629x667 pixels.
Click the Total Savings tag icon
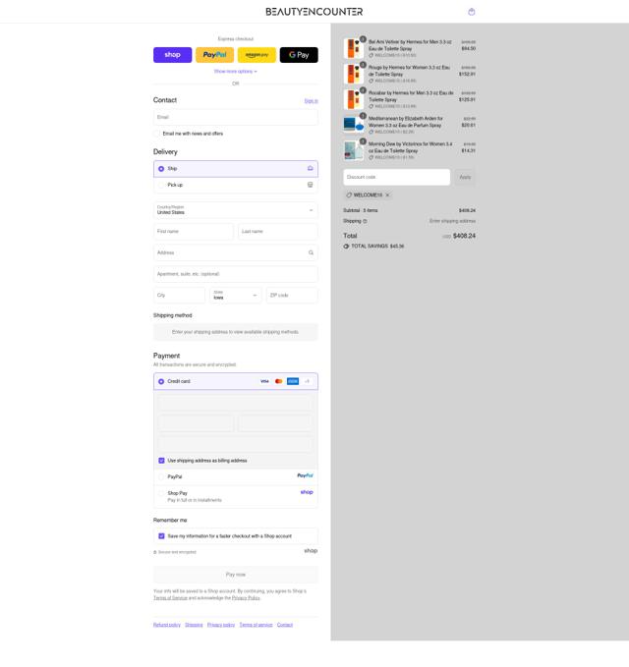coord(346,247)
